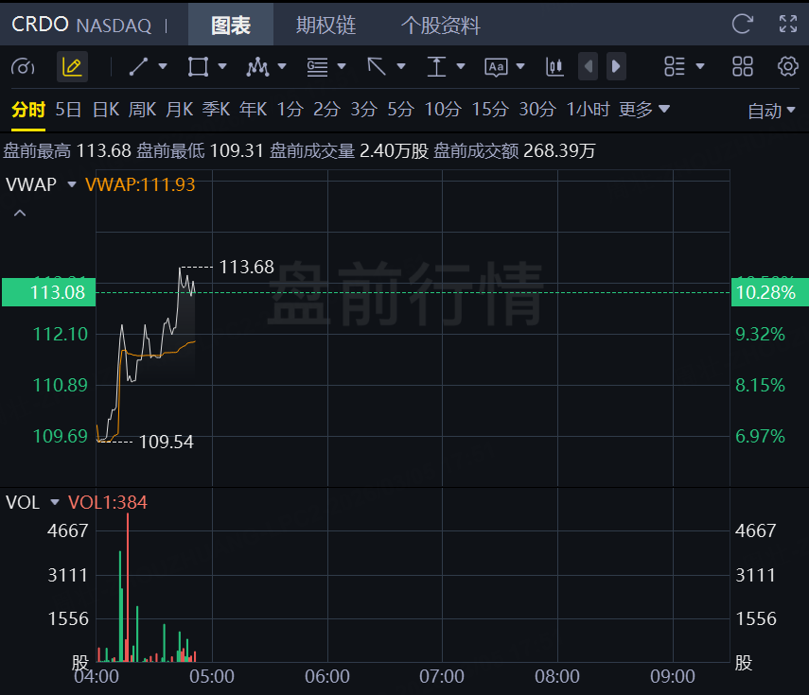Viewport: 809px width, 695px height.
Task: Select the rectangle shape tool
Action: coord(198,67)
